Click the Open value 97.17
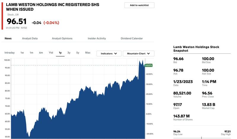Viewport: 237px width, 139px height. 177,105
